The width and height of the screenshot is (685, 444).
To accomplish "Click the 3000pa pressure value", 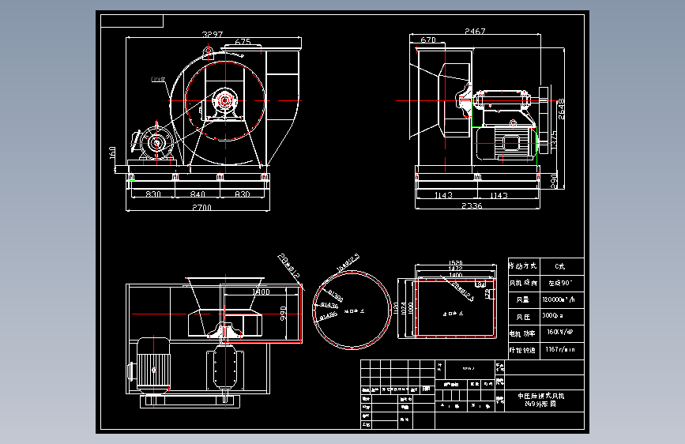I will pyautogui.click(x=552, y=315).
